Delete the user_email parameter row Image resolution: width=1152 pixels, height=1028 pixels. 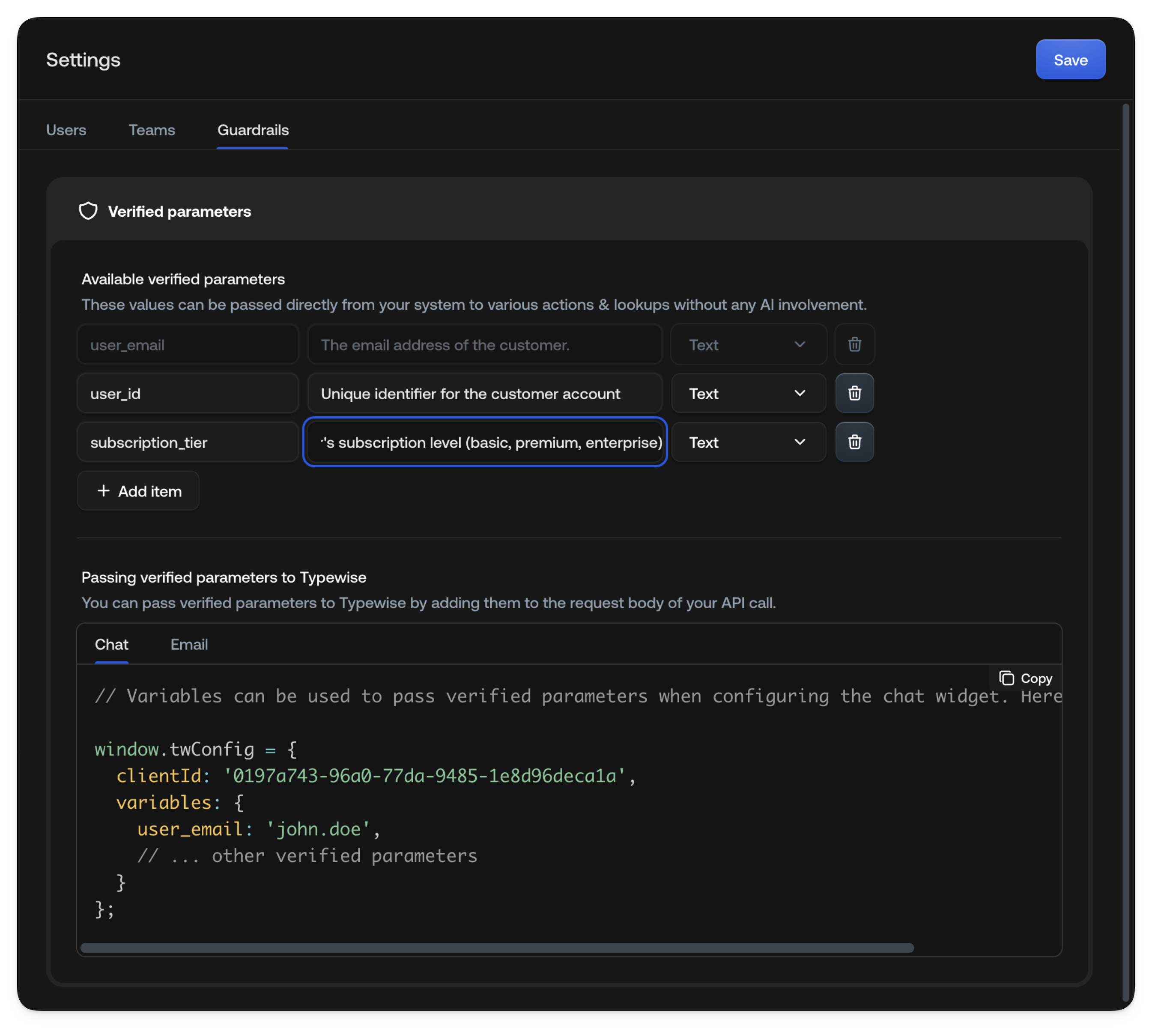click(x=854, y=344)
